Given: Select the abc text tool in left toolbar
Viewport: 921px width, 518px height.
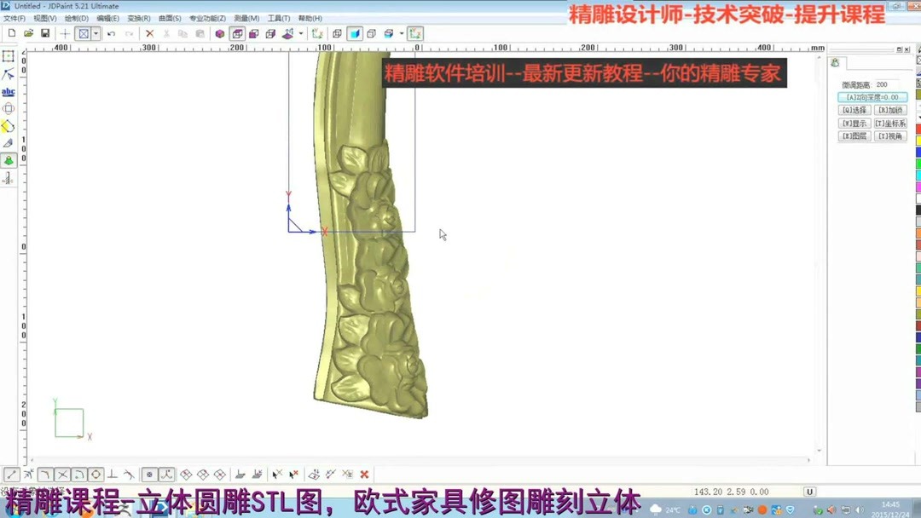Looking at the screenshot, I should pos(9,90).
